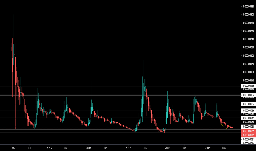Click the 0.00000320 price axis label

click(x=248, y=7)
